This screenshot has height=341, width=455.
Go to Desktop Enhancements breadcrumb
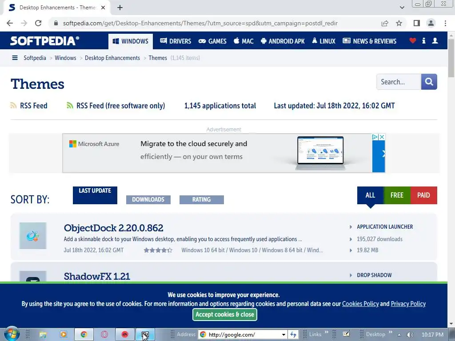112,58
